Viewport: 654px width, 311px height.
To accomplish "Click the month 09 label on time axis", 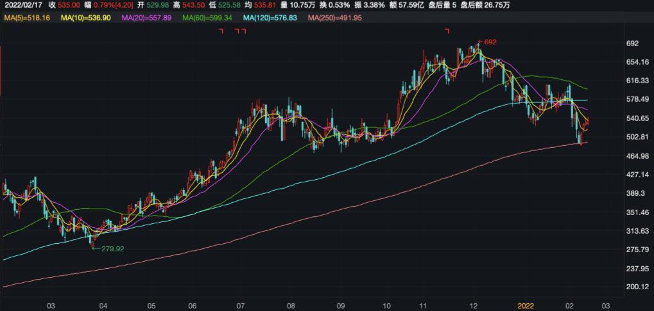I will [x=341, y=306].
